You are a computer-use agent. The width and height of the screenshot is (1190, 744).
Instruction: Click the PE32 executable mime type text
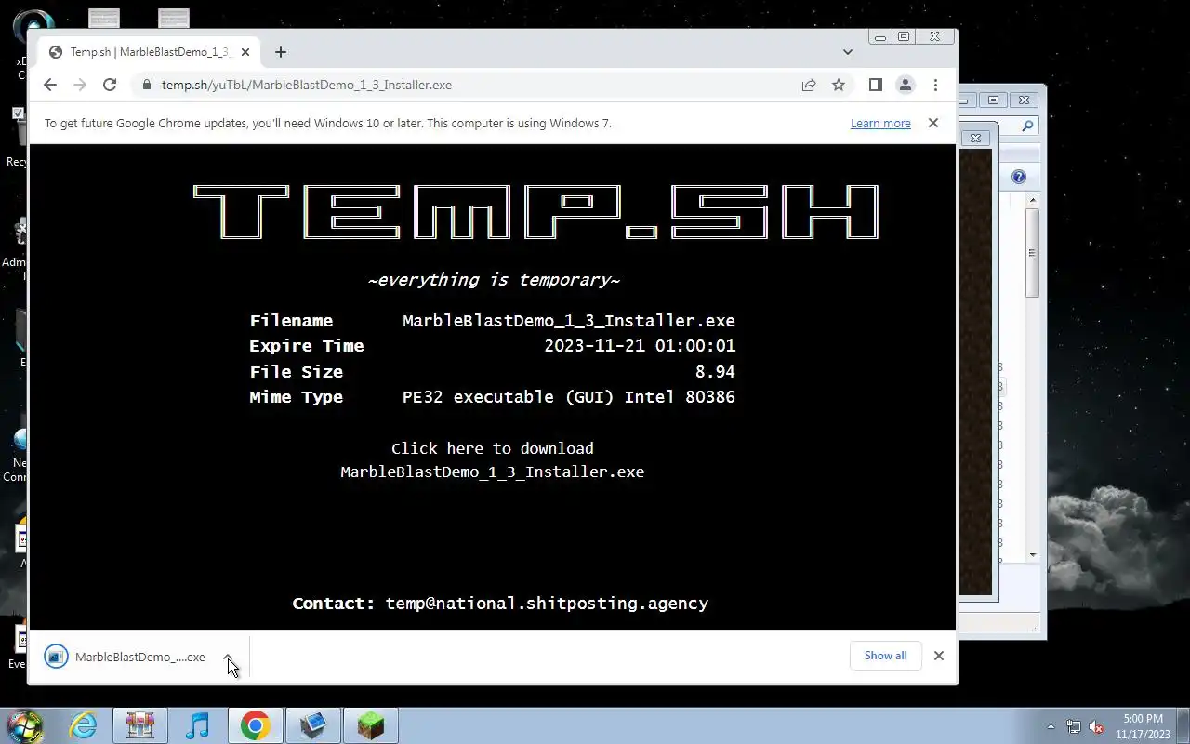569,397
